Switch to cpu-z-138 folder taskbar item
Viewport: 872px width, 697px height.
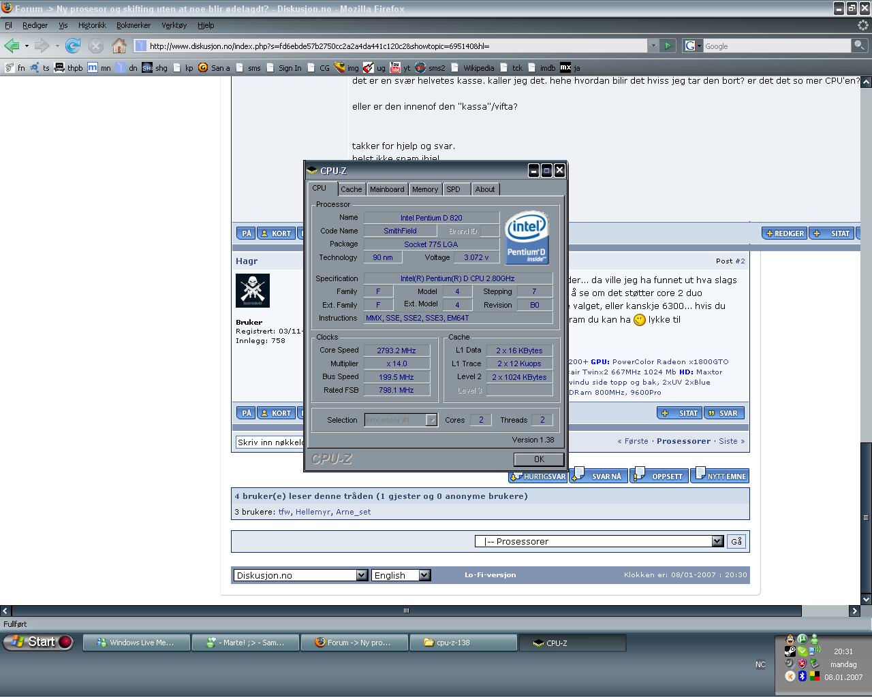pyautogui.click(x=463, y=643)
